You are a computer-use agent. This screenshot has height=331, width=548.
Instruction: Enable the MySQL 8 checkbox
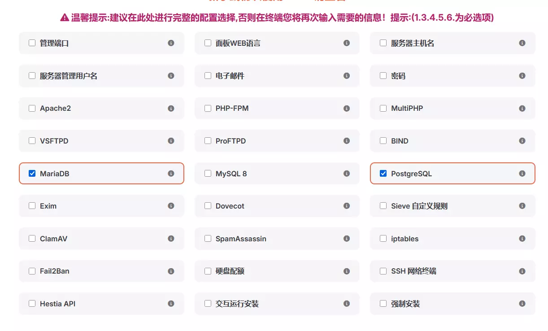tap(208, 174)
